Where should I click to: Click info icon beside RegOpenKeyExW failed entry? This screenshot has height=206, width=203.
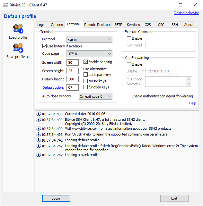[39, 146]
